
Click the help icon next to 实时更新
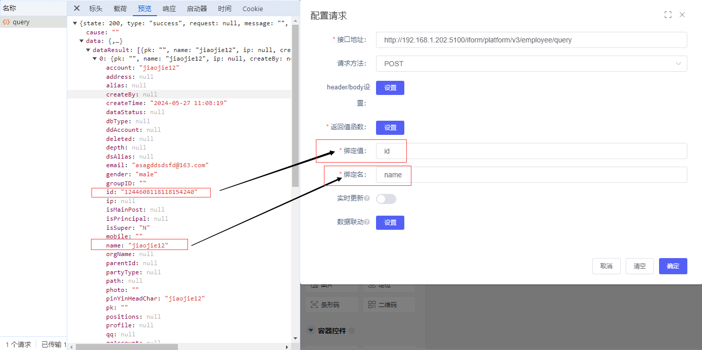click(x=367, y=198)
